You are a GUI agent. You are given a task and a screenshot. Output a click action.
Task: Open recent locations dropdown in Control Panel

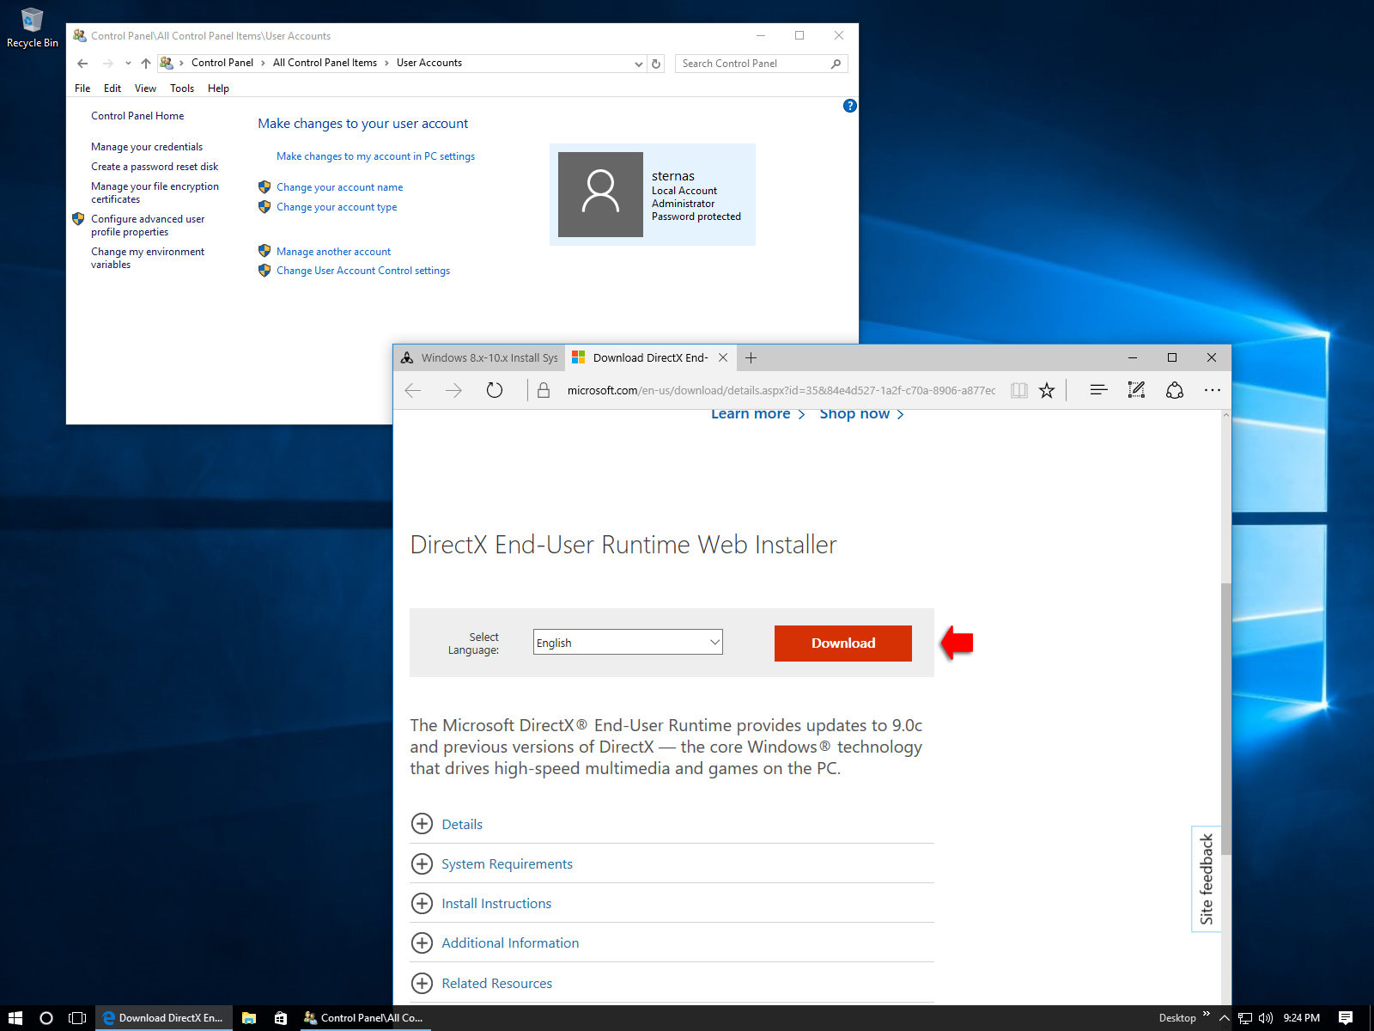click(128, 64)
